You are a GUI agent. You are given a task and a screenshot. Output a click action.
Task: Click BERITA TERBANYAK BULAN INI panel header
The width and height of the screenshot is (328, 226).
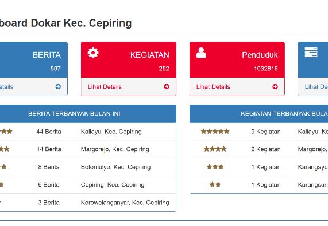click(88, 114)
